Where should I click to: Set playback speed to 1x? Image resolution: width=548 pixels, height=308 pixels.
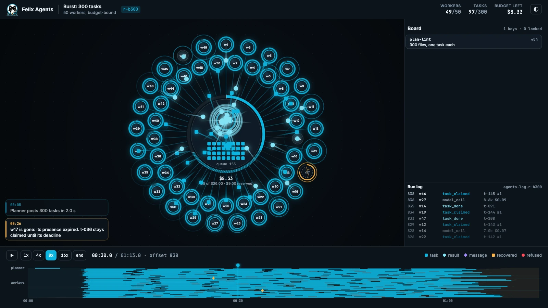click(x=26, y=255)
